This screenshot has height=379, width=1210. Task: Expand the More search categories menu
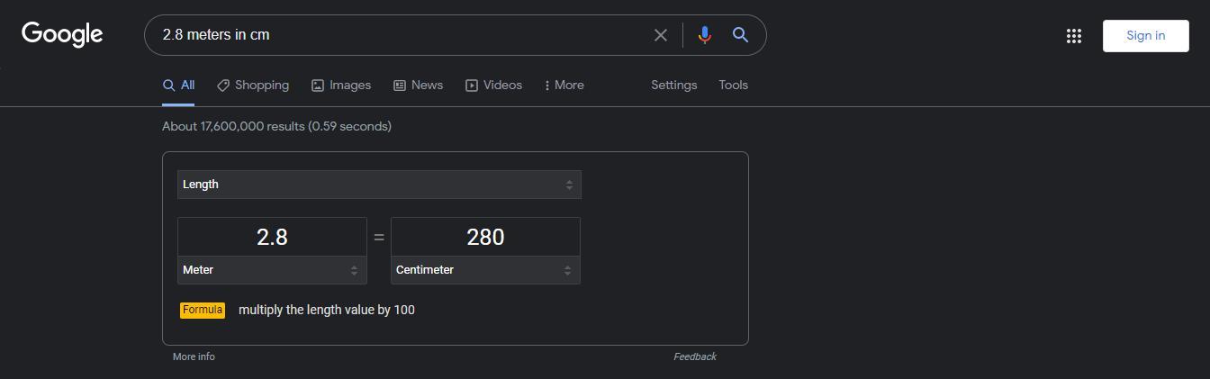564,86
